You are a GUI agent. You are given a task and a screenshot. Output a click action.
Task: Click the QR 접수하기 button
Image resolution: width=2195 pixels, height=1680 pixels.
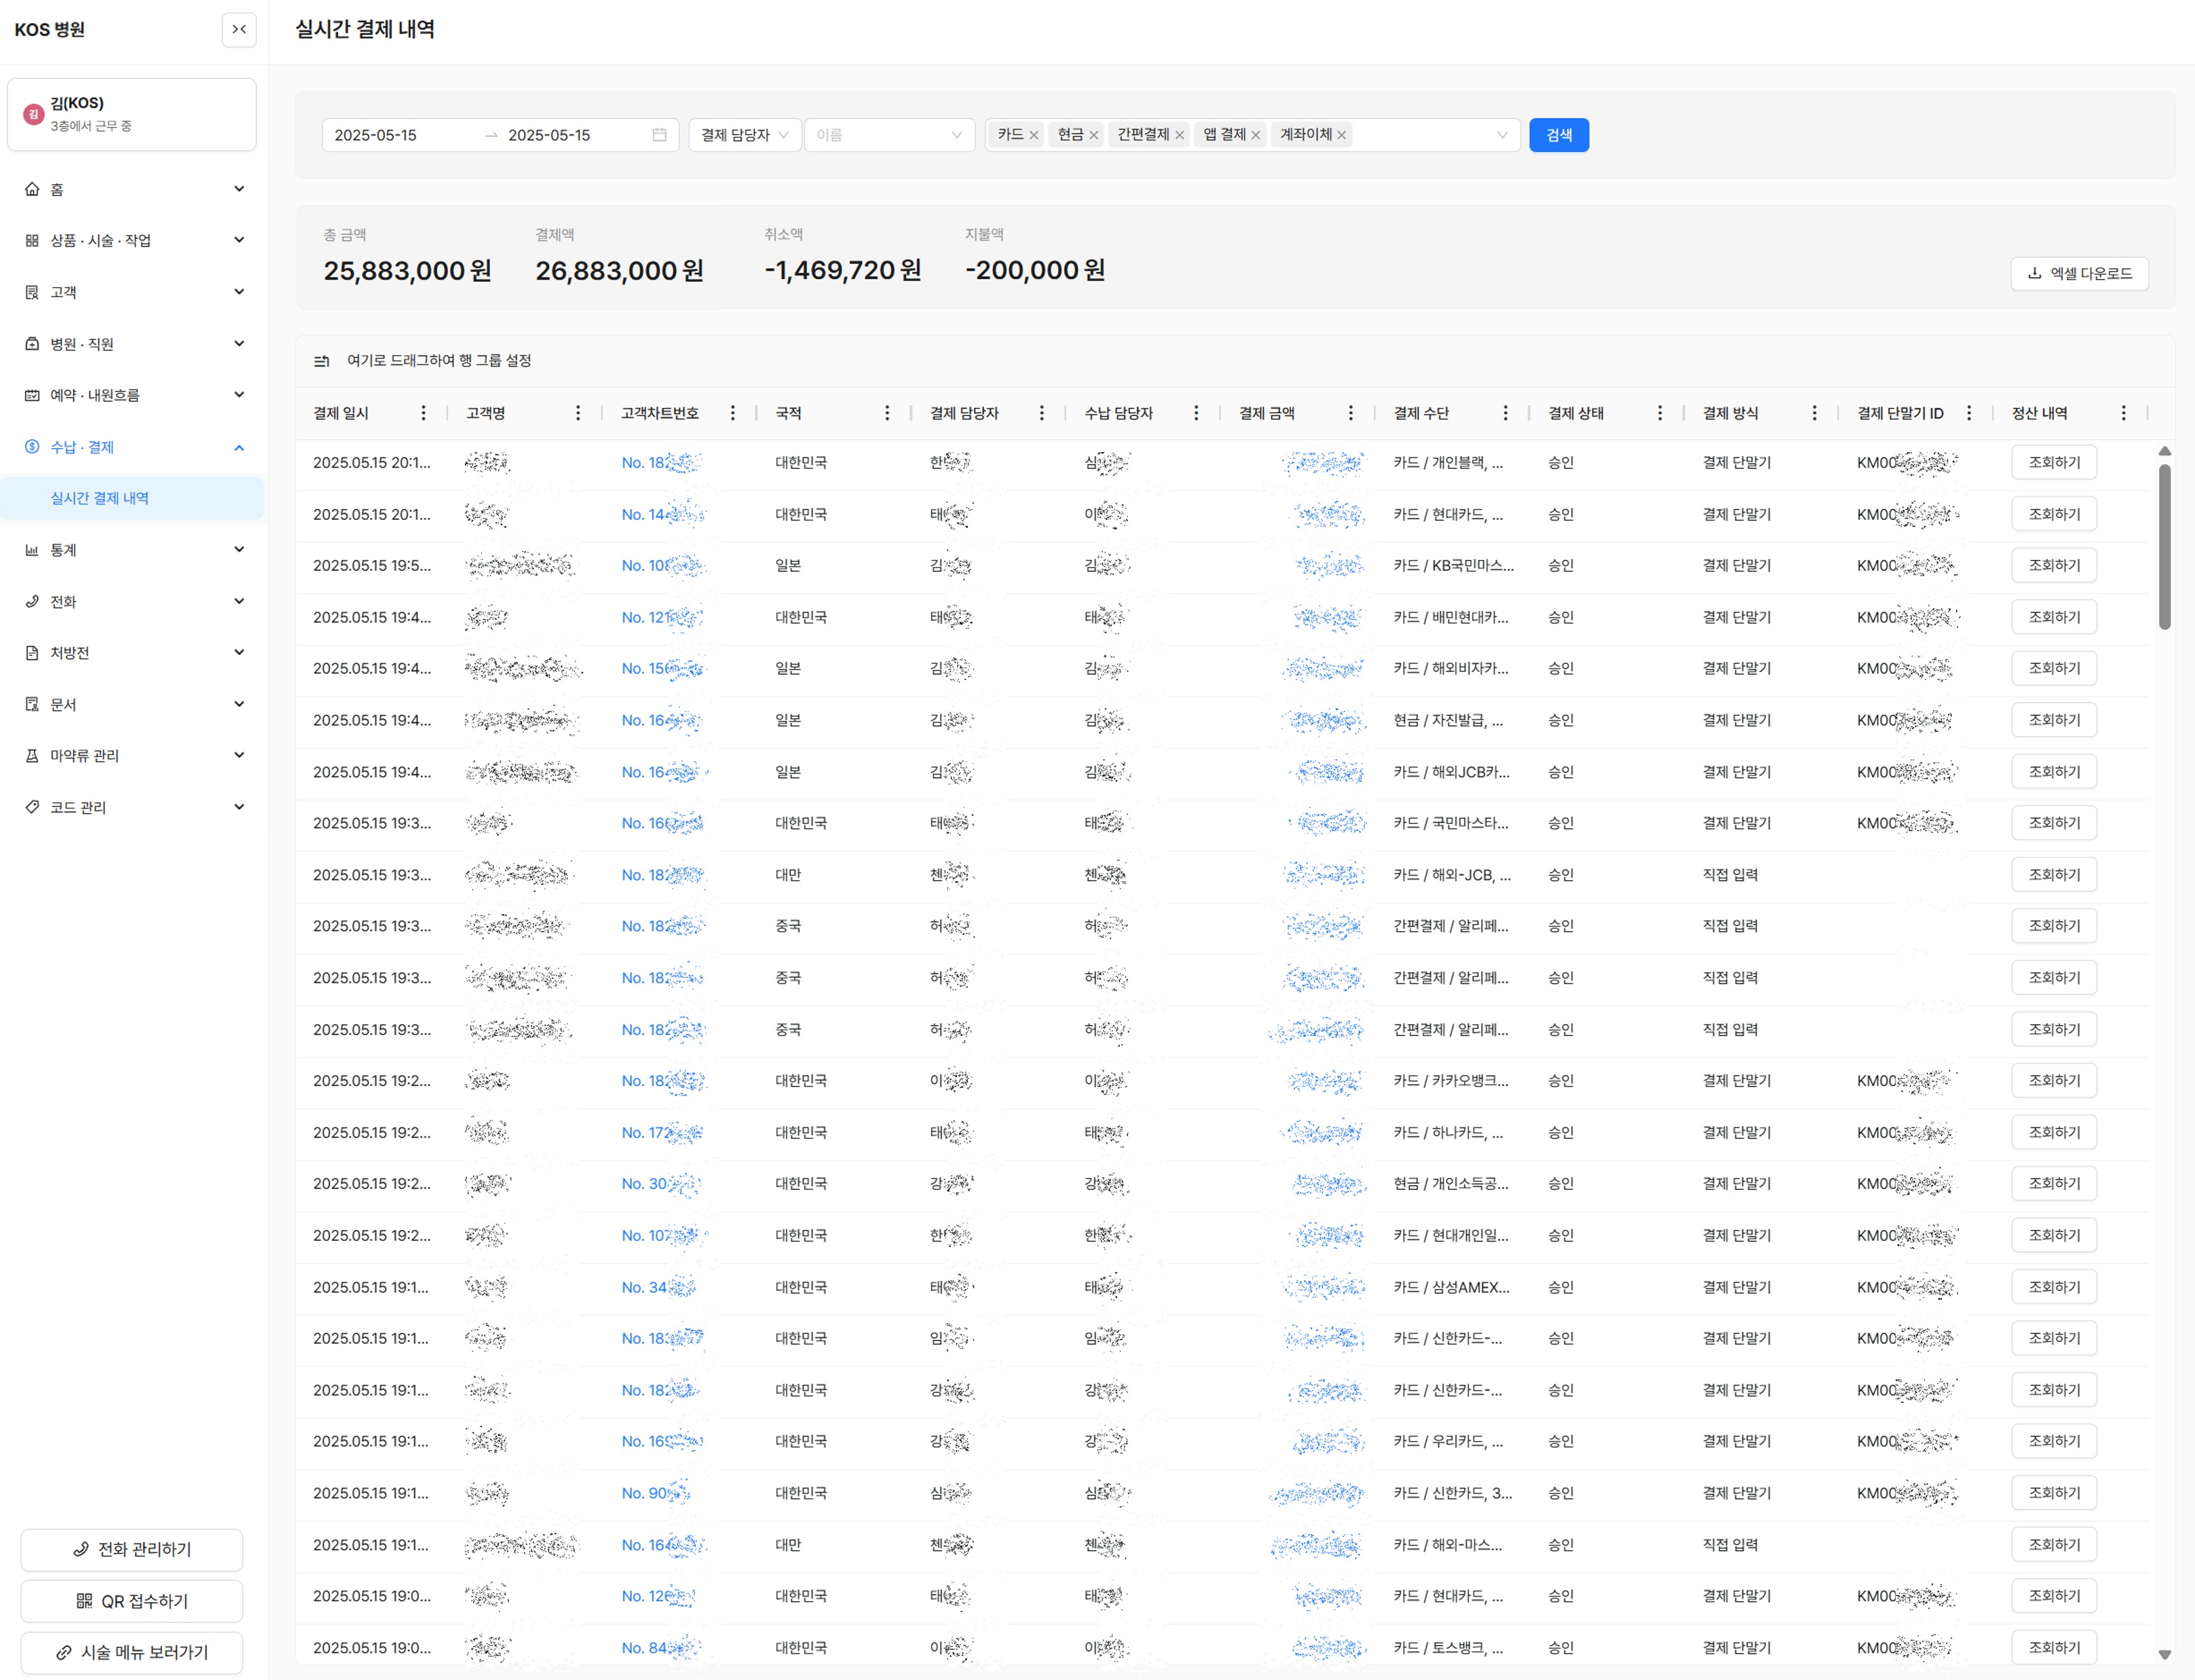pos(132,1601)
